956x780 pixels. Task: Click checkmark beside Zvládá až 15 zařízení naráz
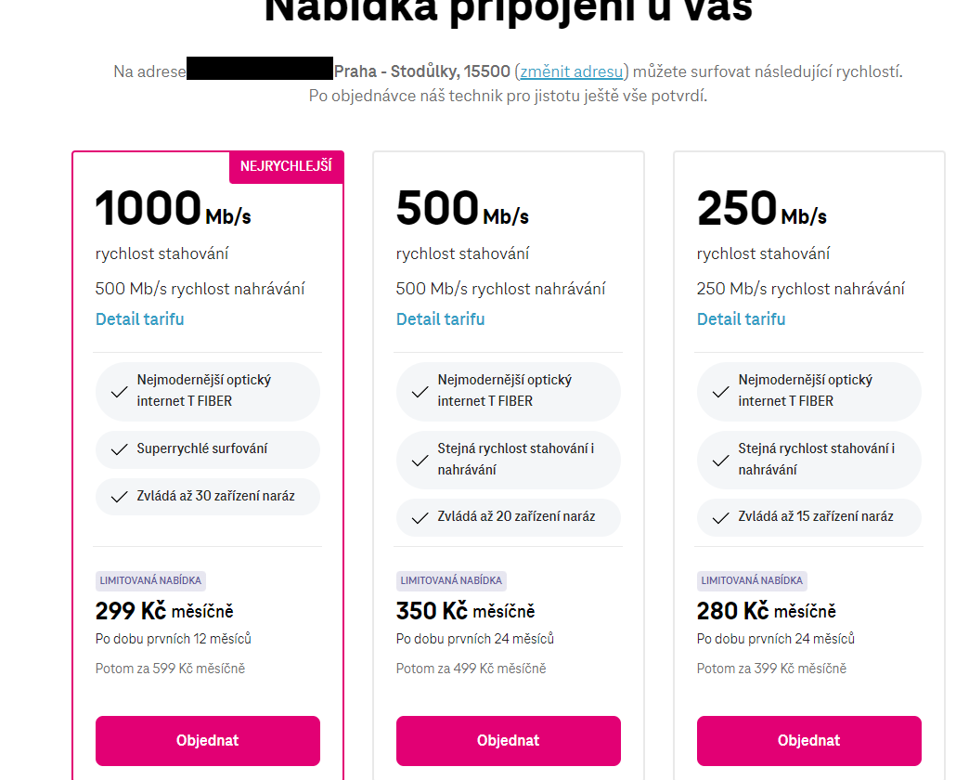coord(720,518)
